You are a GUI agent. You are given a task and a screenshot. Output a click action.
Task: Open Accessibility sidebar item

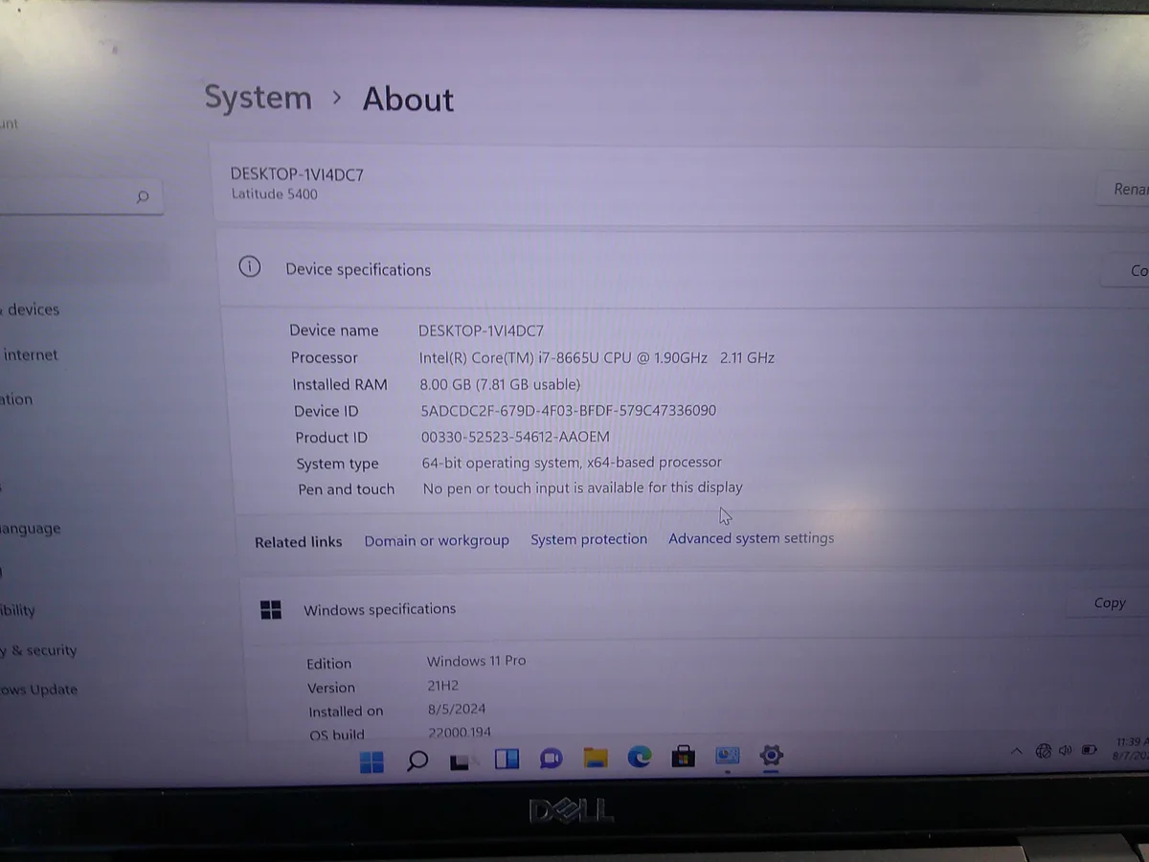[17, 610]
